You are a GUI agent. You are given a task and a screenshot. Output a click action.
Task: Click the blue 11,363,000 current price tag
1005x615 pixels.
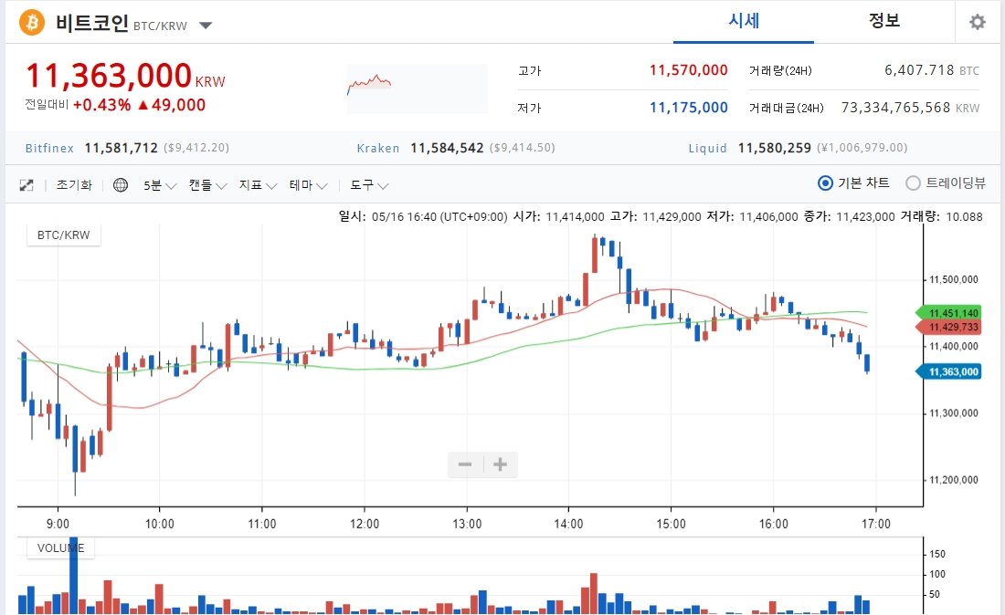click(949, 371)
